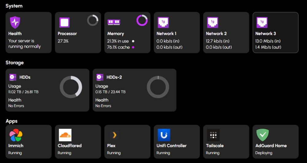Click the Network 1 ethernet port icon
Viewport: 307px width, 163px height.
[x=163, y=22]
